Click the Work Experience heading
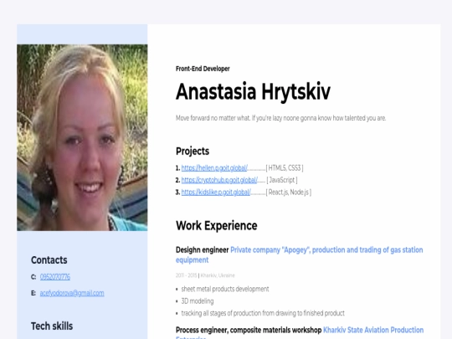Image resolution: width=452 pixels, height=339 pixels. point(217,225)
